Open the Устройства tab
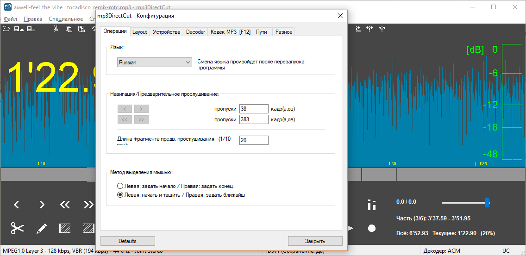This screenshot has width=526, height=256. 166,32
